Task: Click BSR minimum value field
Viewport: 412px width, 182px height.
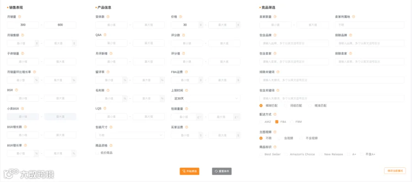Action: pyautogui.click(x=23, y=99)
